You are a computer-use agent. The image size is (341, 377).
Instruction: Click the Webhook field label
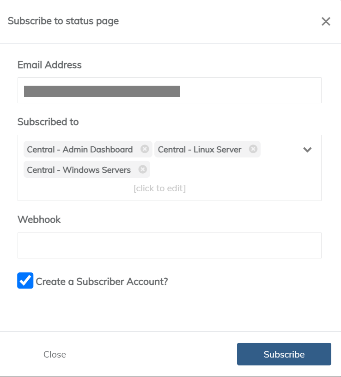click(x=39, y=220)
